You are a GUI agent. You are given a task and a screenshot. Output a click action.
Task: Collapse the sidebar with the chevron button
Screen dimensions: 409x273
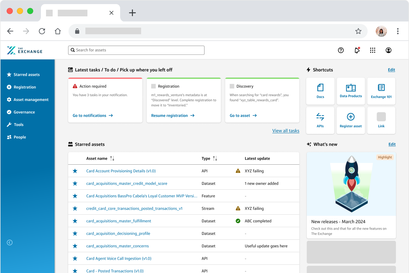[x=10, y=243]
